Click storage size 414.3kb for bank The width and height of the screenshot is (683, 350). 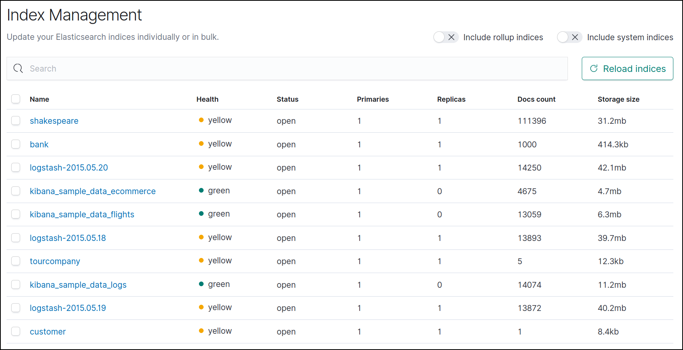coord(613,144)
